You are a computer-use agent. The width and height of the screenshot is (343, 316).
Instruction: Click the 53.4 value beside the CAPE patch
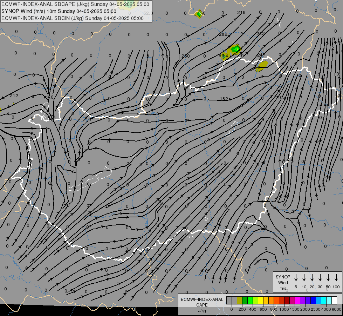[223, 56]
